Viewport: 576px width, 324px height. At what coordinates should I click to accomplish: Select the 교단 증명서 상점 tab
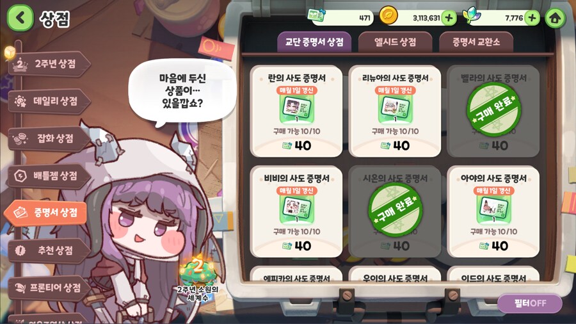pyautogui.click(x=314, y=42)
